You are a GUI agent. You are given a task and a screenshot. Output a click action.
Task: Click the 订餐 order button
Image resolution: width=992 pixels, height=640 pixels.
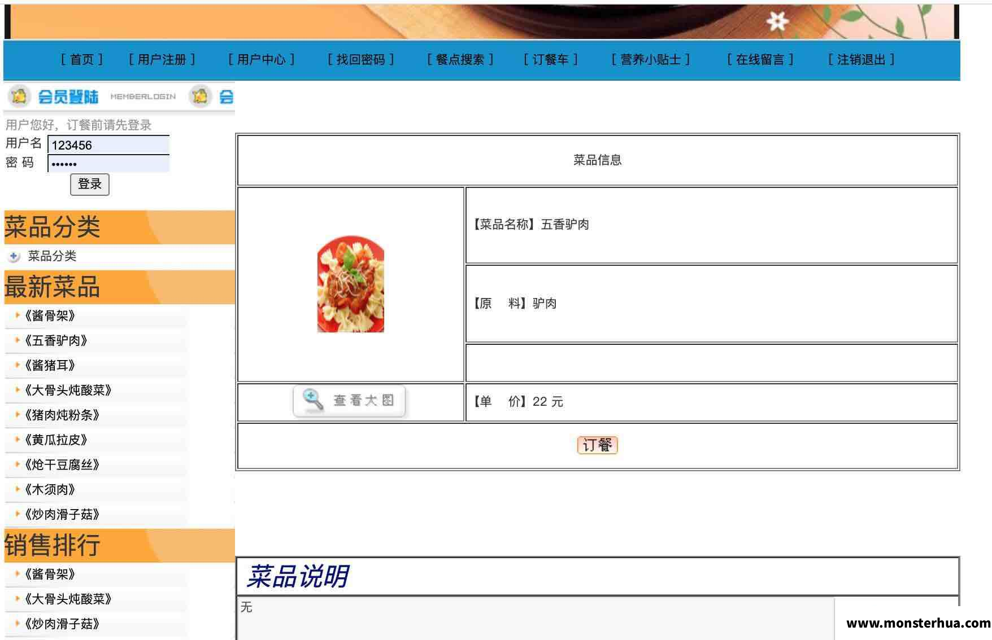[x=597, y=445]
